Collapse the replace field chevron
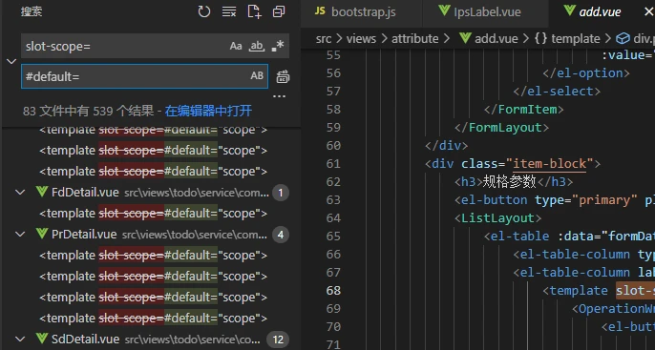 11,61
